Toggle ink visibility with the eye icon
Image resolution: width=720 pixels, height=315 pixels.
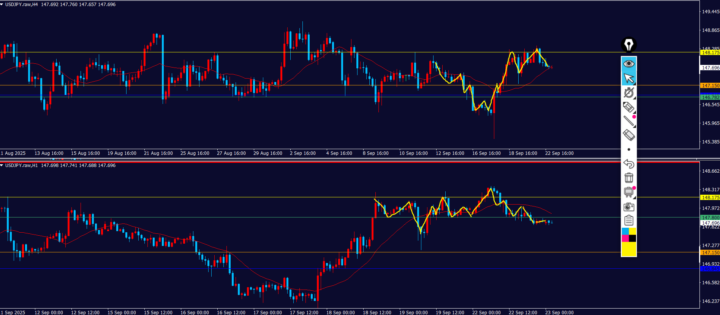pyautogui.click(x=628, y=63)
